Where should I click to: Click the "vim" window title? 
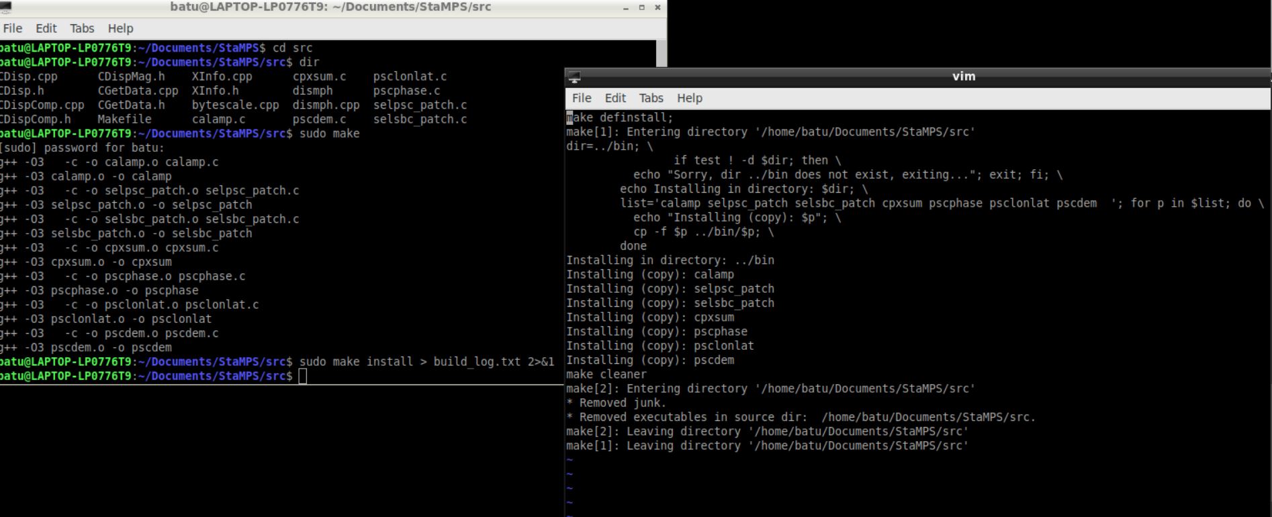[964, 77]
